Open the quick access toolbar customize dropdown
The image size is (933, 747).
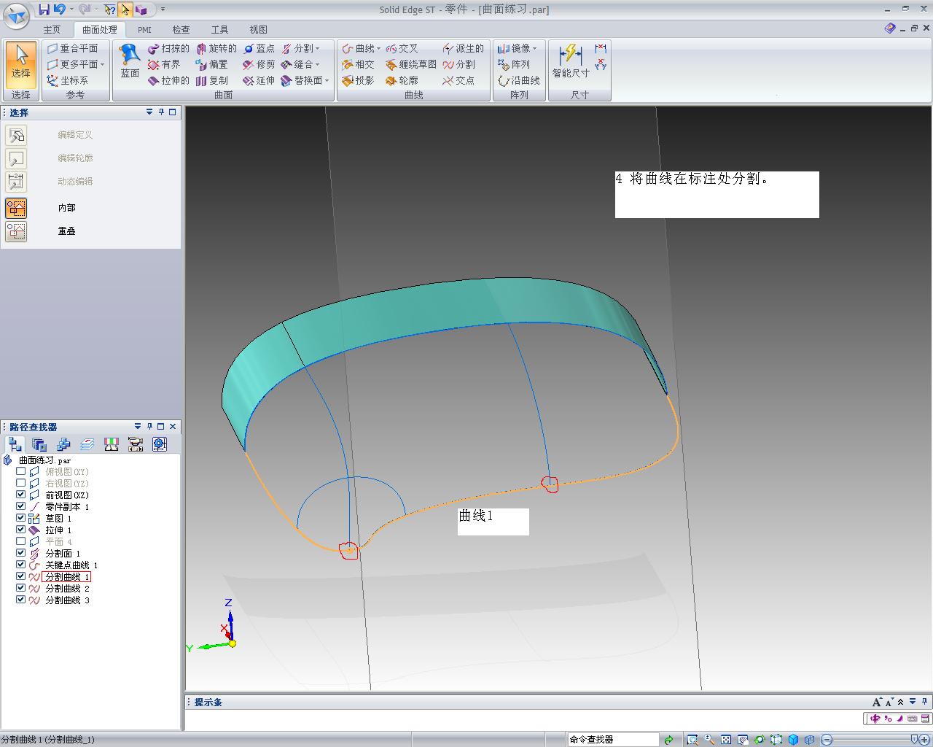click(163, 9)
